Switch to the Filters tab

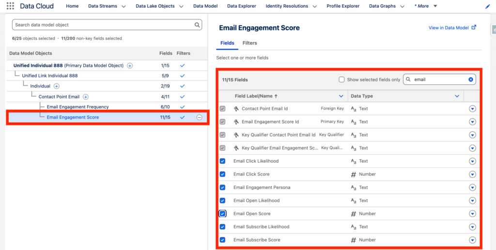tap(249, 43)
